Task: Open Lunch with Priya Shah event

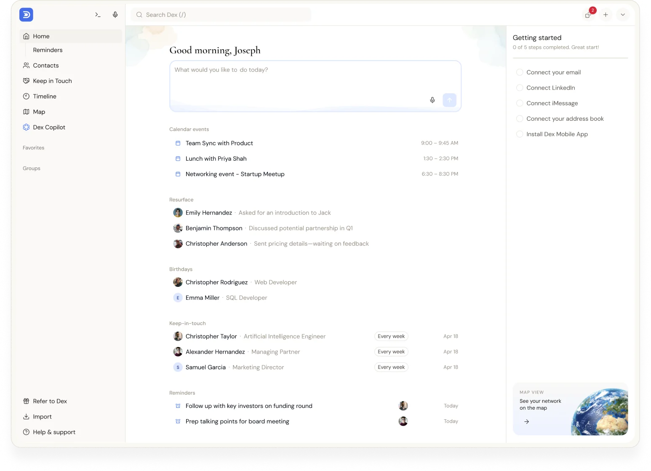Action: [315, 159]
